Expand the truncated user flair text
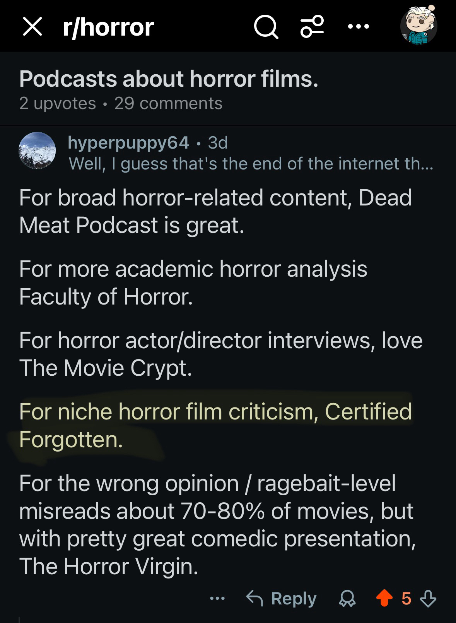 point(251,164)
